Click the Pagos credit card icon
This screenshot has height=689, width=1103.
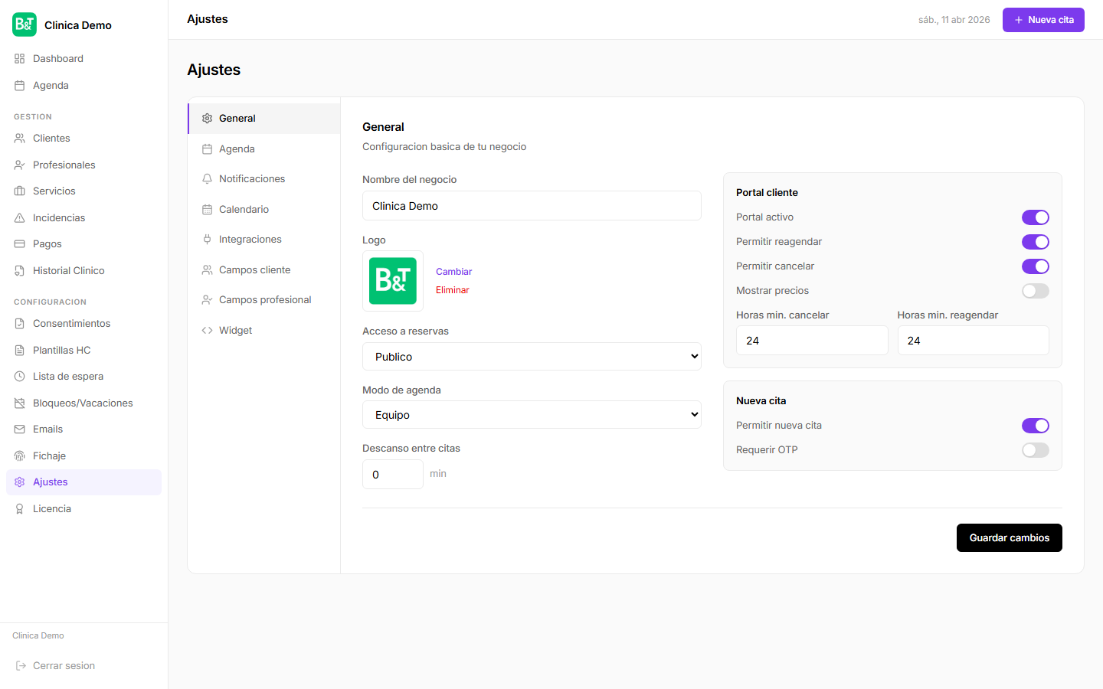(20, 244)
